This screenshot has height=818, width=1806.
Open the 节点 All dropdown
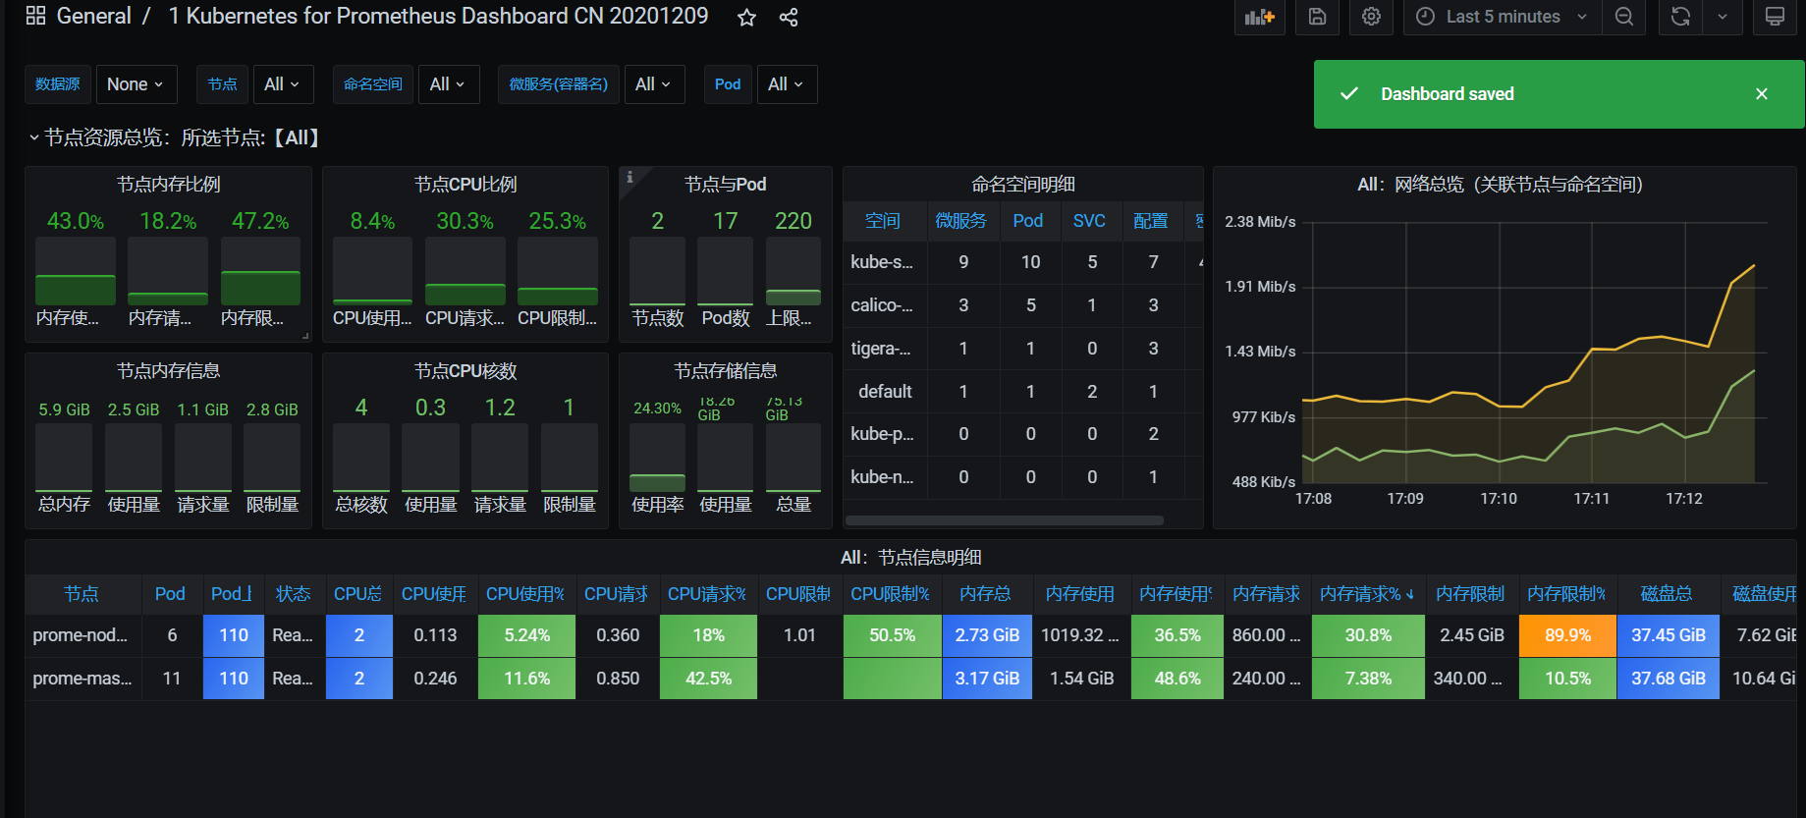(x=283, y=84)
